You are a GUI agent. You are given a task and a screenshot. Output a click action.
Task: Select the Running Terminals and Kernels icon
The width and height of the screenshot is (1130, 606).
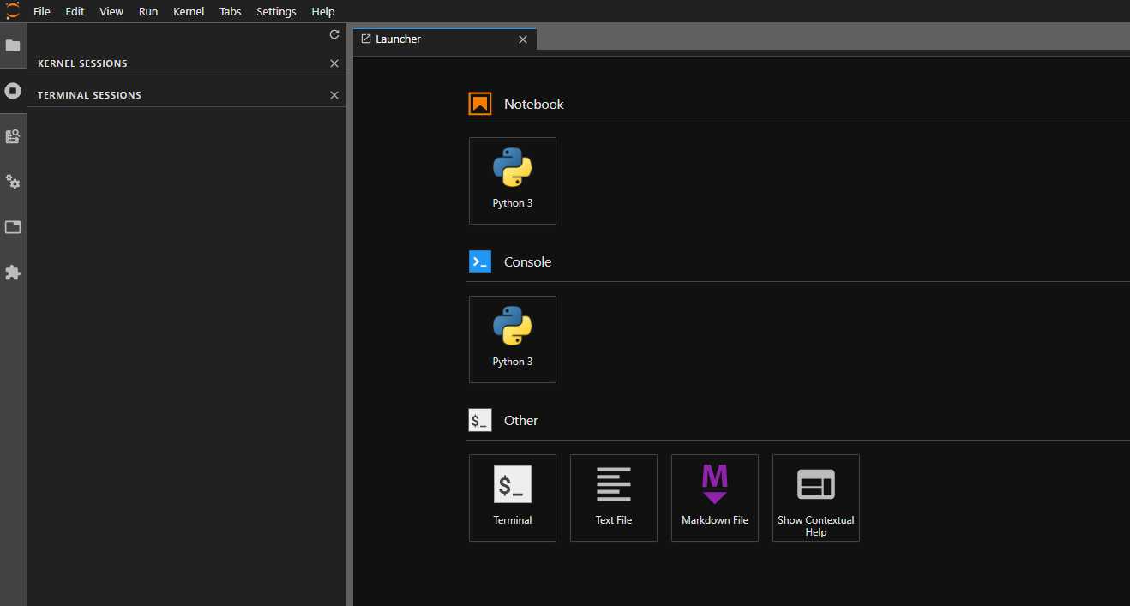(x=13, y=91)
